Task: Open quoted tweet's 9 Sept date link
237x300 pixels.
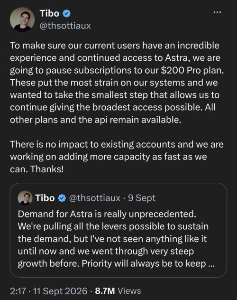Action: (x=142, y=198)
